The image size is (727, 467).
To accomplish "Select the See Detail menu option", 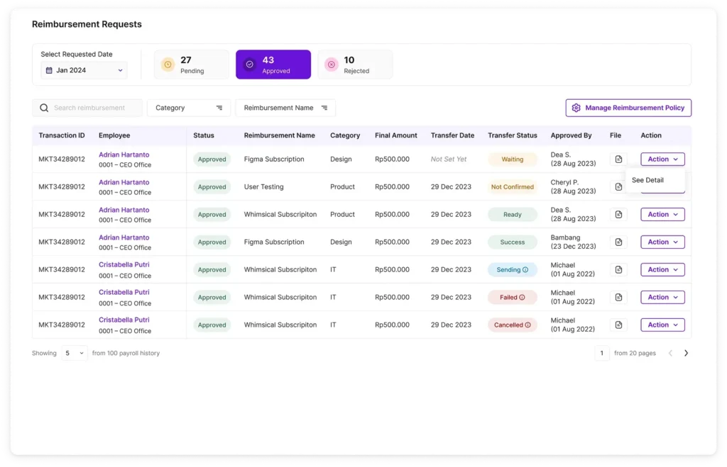I will 647,180.
